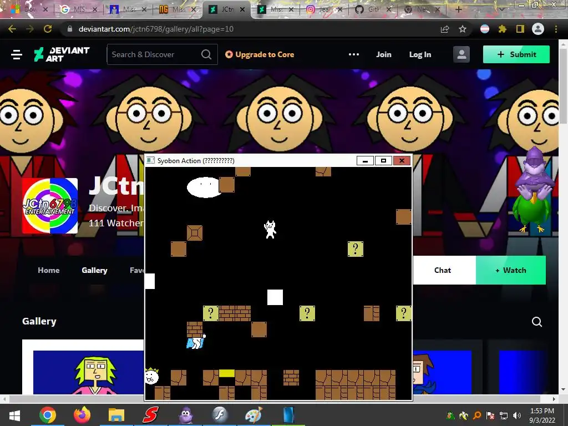Open the Chrome extensions puzzle icon

[x=502, y=29]
